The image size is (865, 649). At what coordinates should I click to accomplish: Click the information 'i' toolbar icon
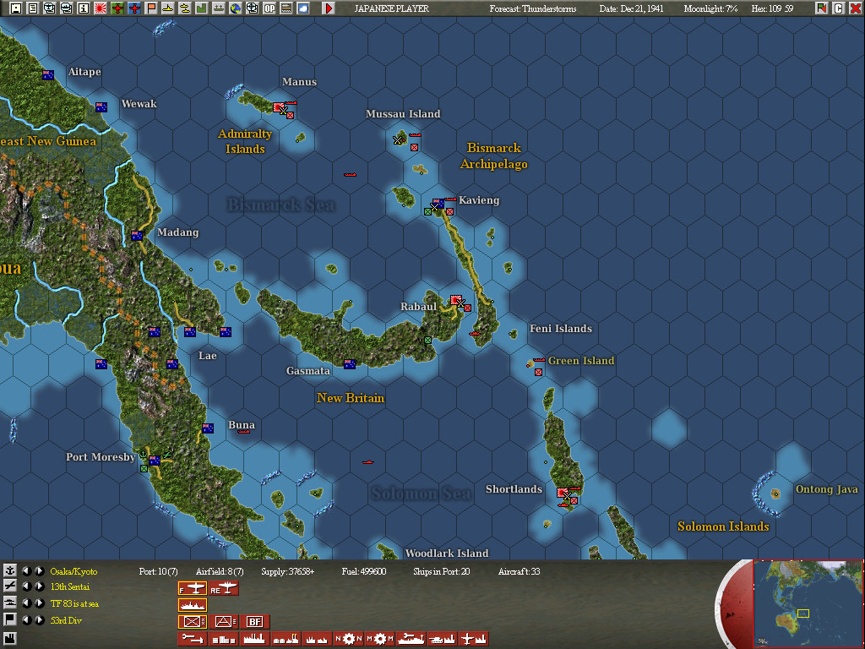84,8
